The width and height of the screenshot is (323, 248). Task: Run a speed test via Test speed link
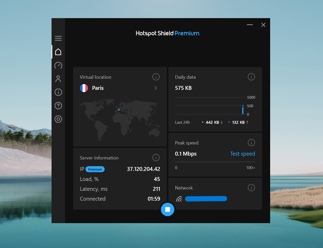tap(243, 154)
